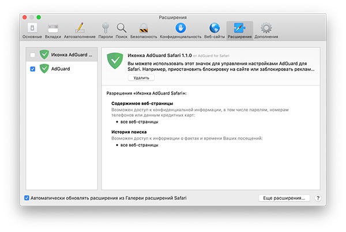Toggle automatic extension updates checkbox
Viewport: 346px width, 232px height.
pos(27,198)
